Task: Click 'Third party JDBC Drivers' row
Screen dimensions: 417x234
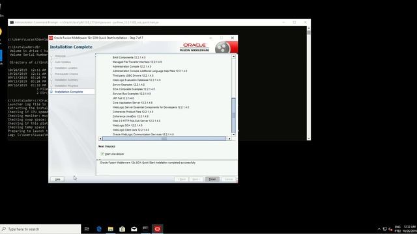Action: (x=133, y=75)
